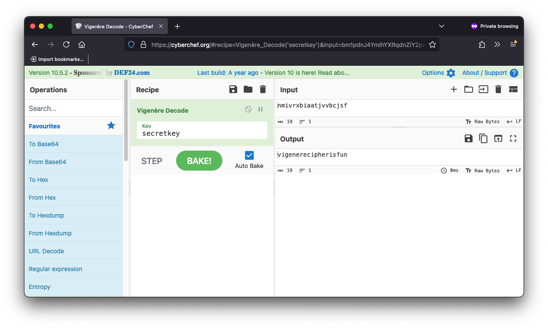This screenshot has height=329, width=548.
Task: List all tabs dropdown arrow
Action: point(442,26)
